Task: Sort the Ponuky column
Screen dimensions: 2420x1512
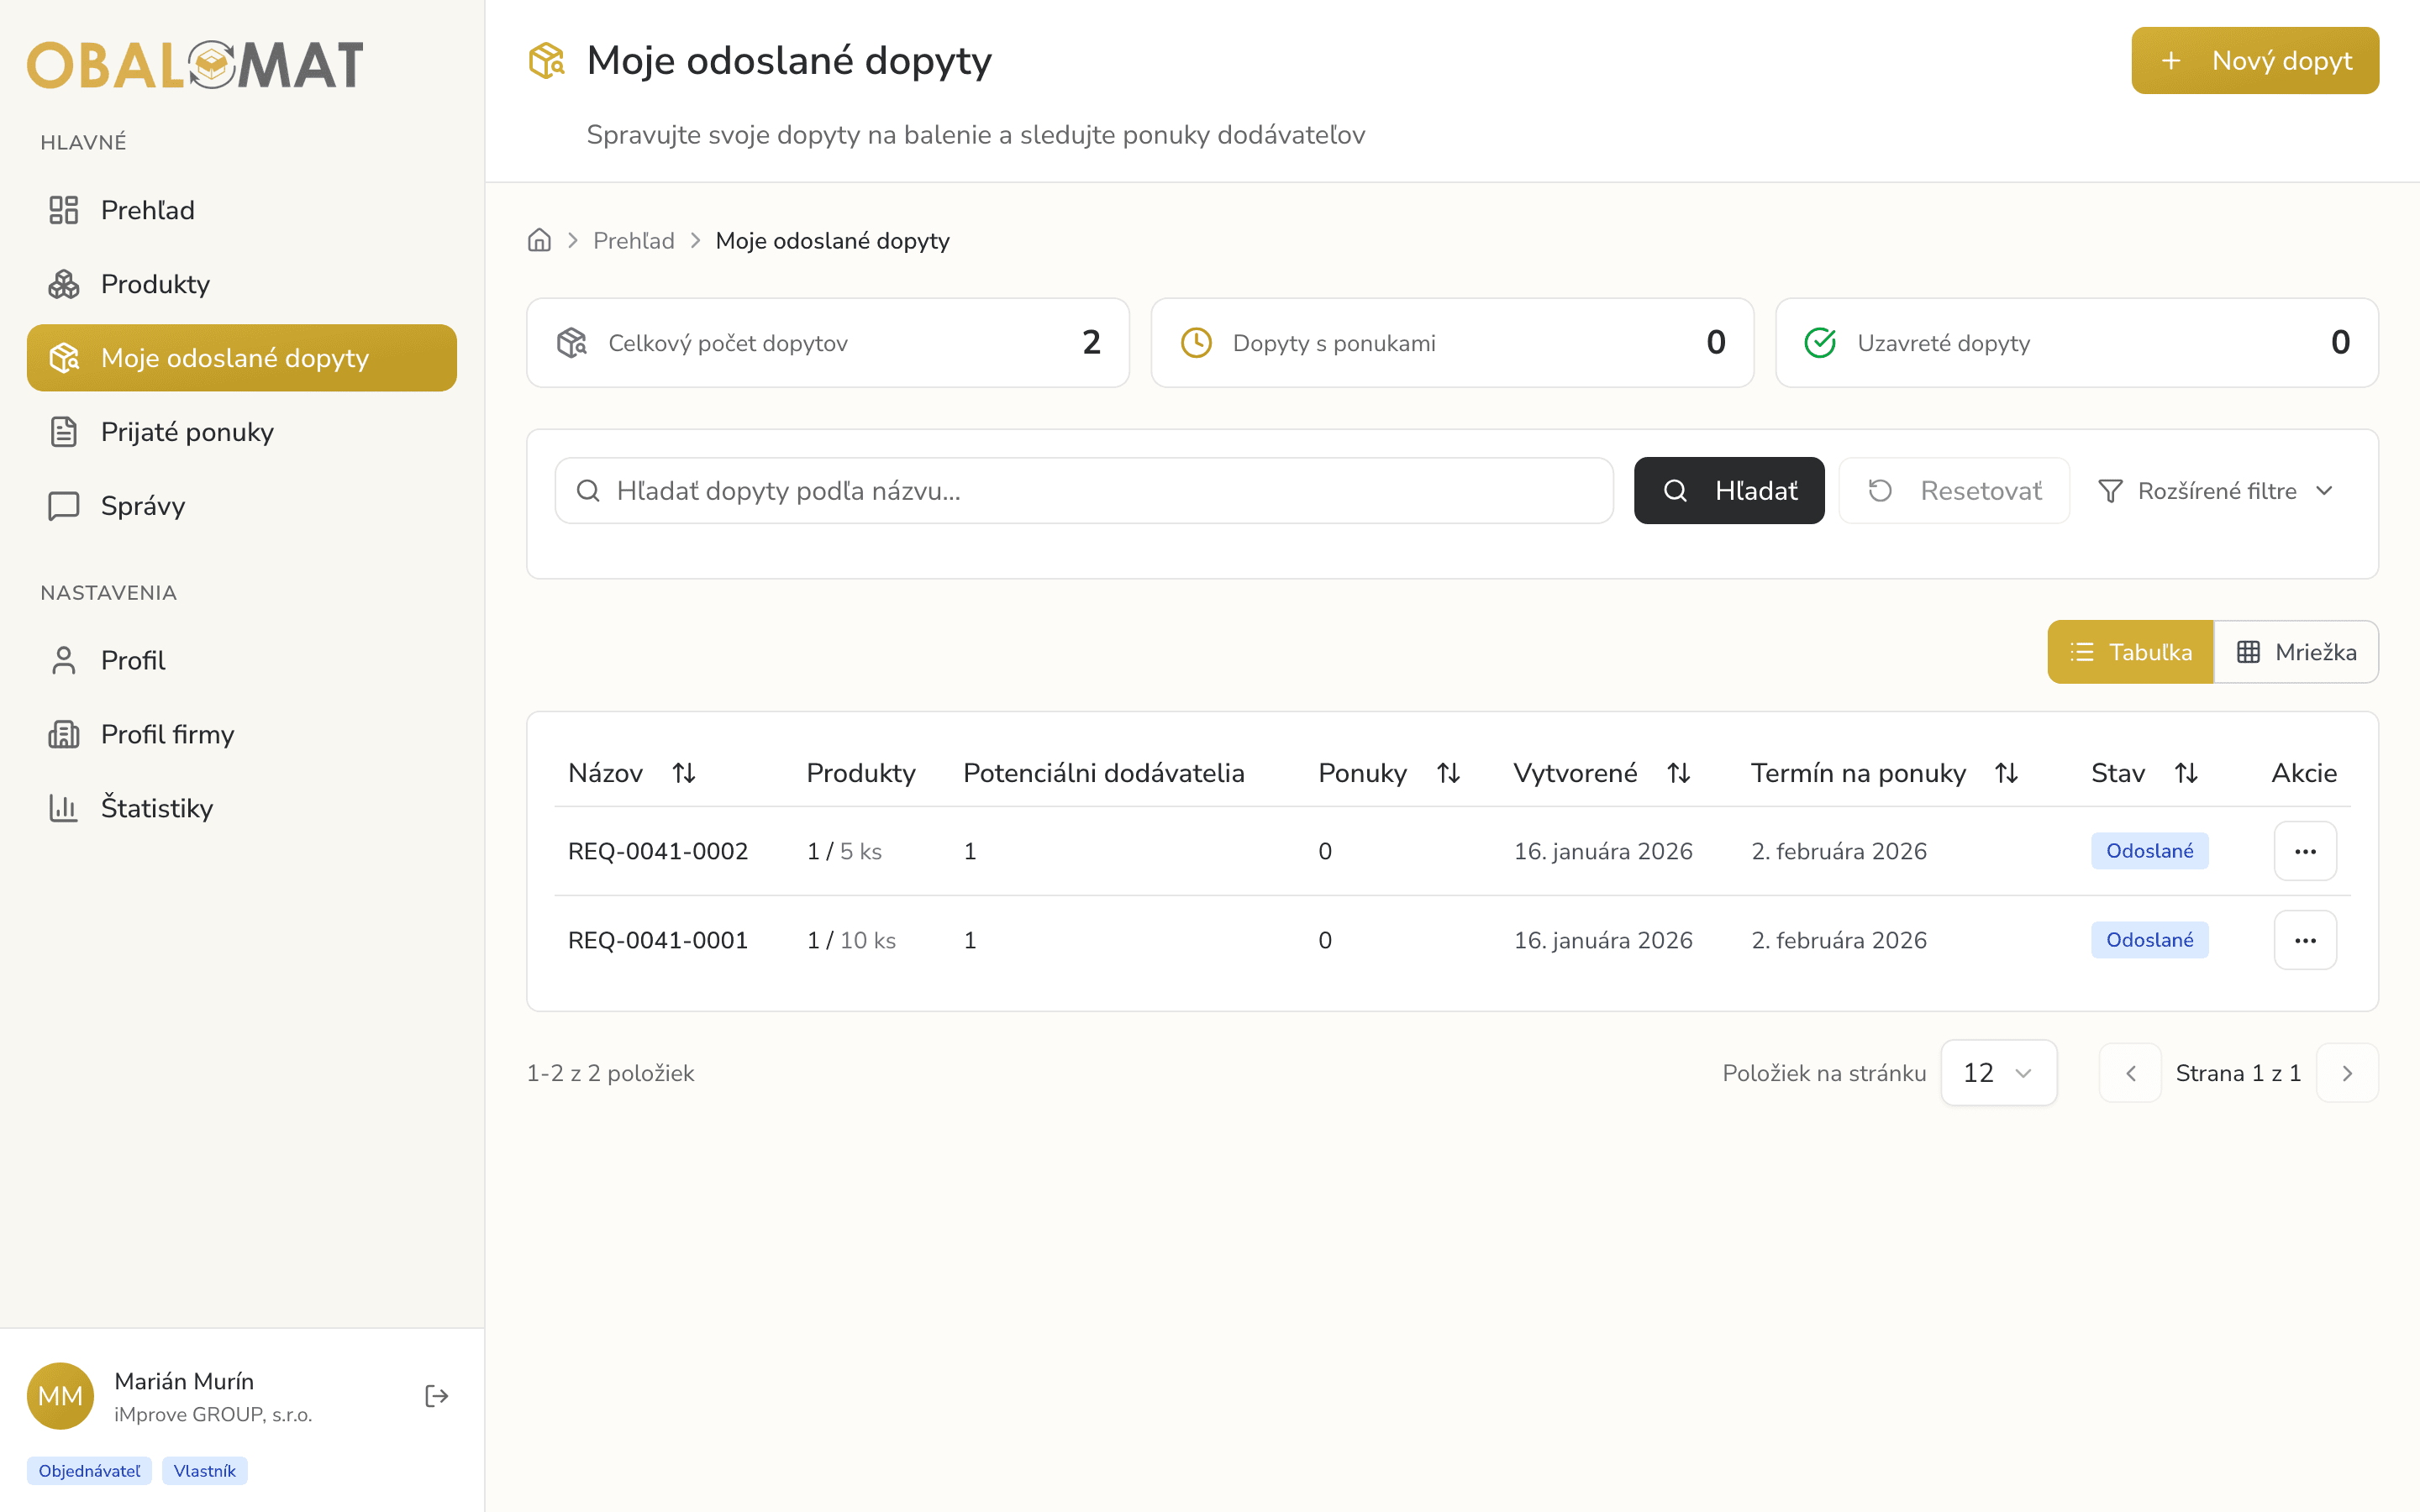Action: point(1448,773)
